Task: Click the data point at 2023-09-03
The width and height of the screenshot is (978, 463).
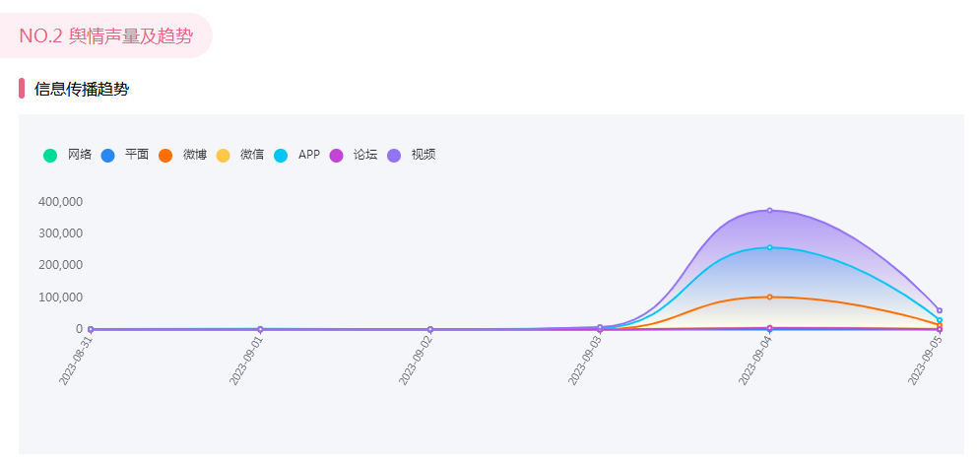Action: coord(600,327)
